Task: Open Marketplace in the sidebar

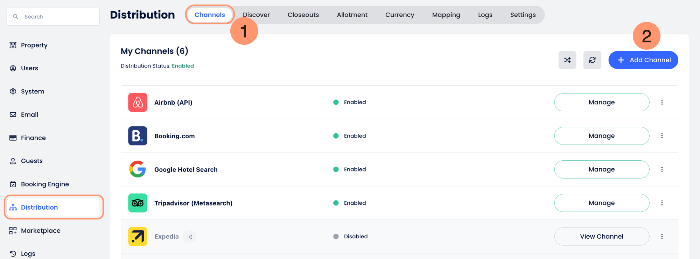Action: 41,231
